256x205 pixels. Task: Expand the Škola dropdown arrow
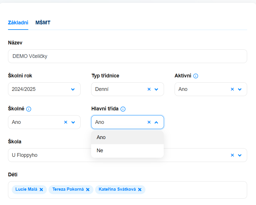tap(239, 155)
